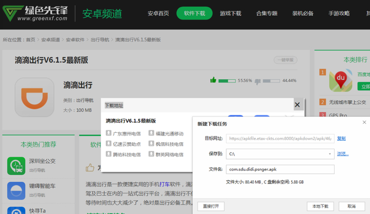Click the 取消 button
Viewport: 370px width, 214px height.
[351, 206]
